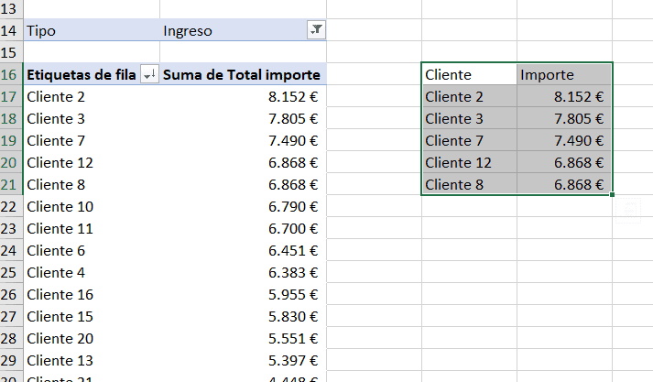
Task: Select the Cliente 6 row label
Action: 92,251
